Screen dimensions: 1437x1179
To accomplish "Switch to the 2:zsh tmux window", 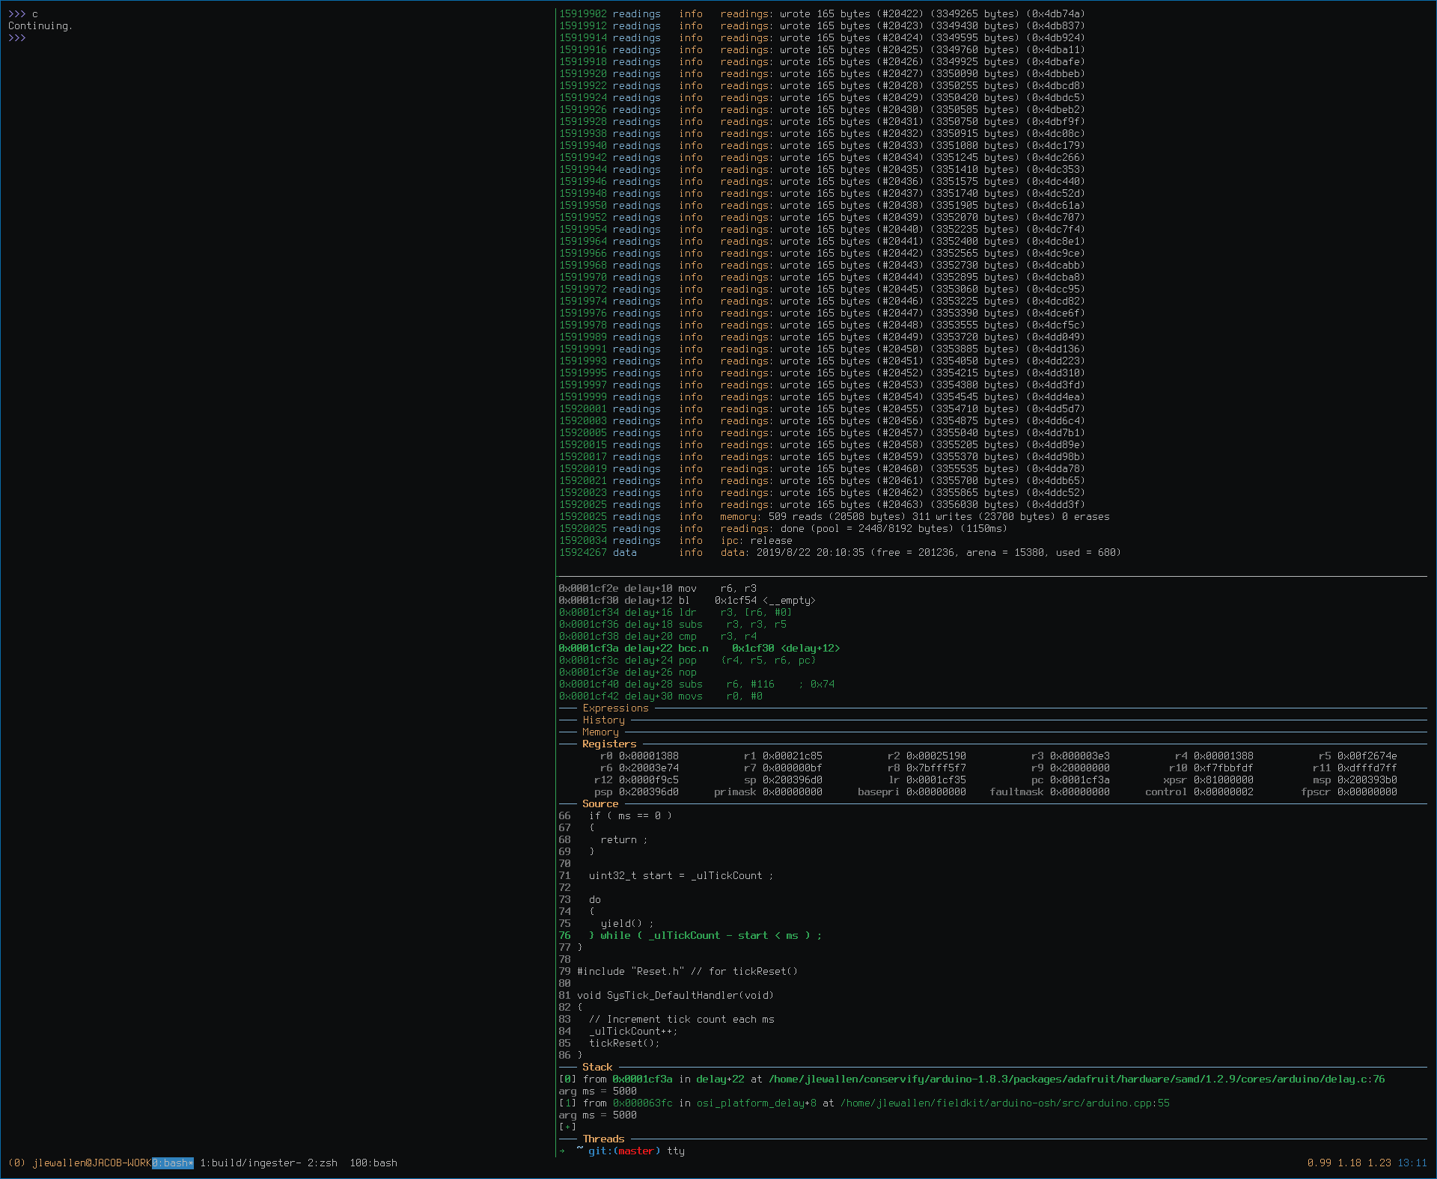I will 322,1163.
